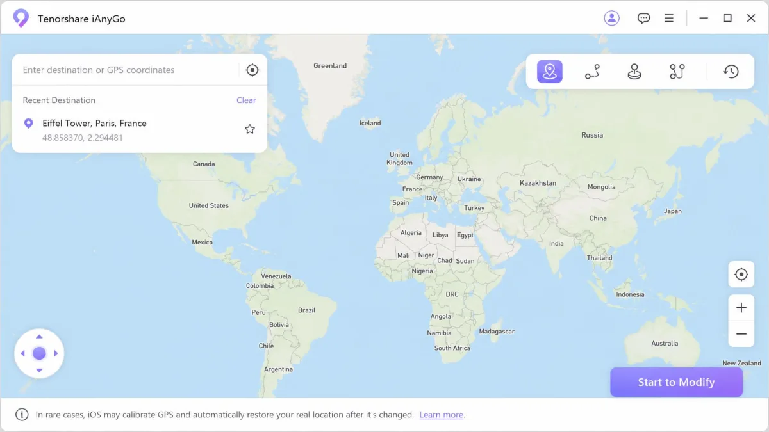769x432 pixels.
Task: Click Russia label on the map
Action: click(x=592, y=135)
